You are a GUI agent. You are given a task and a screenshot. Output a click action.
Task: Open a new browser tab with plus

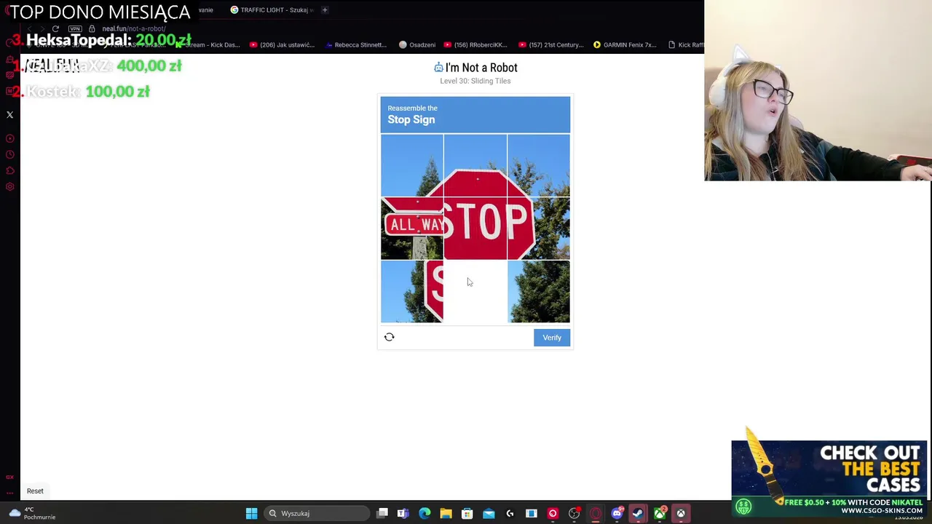pyautogui.click(x=325, y=10)
